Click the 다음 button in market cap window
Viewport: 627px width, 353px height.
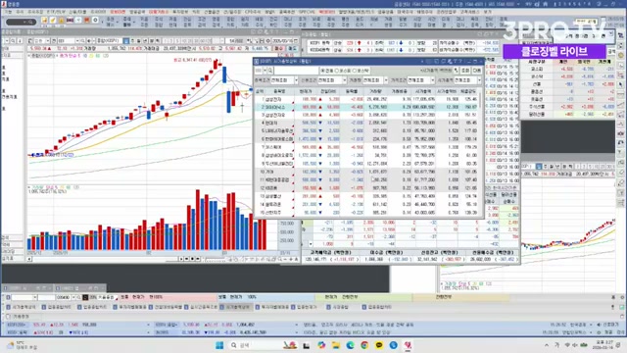pos(477,71)
